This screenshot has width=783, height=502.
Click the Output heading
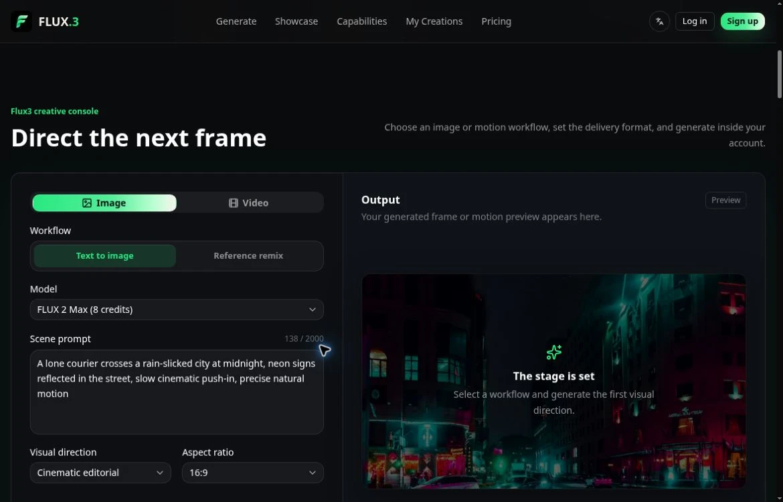point(381,200)
